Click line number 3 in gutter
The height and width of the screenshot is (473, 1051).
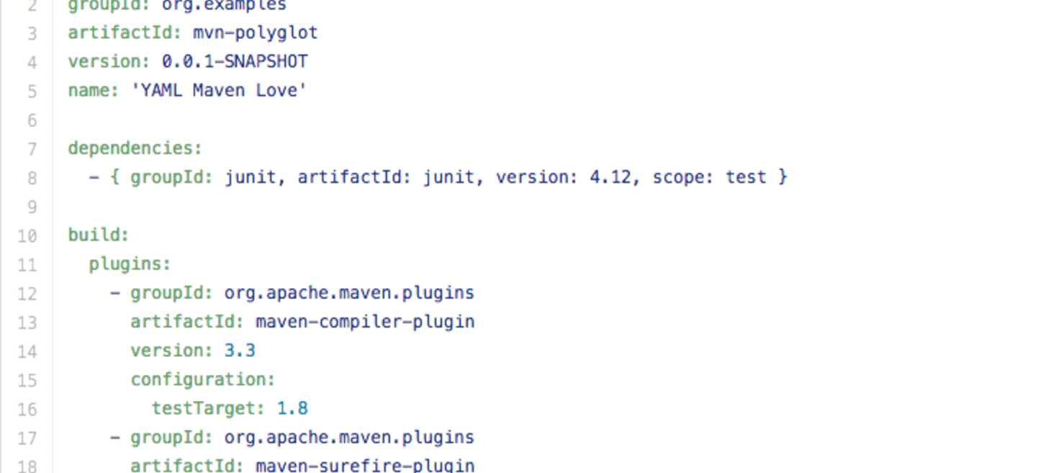tap(32, 34)
